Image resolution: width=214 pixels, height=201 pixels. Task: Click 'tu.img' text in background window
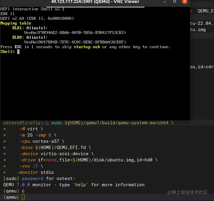[x=198, y=30]
